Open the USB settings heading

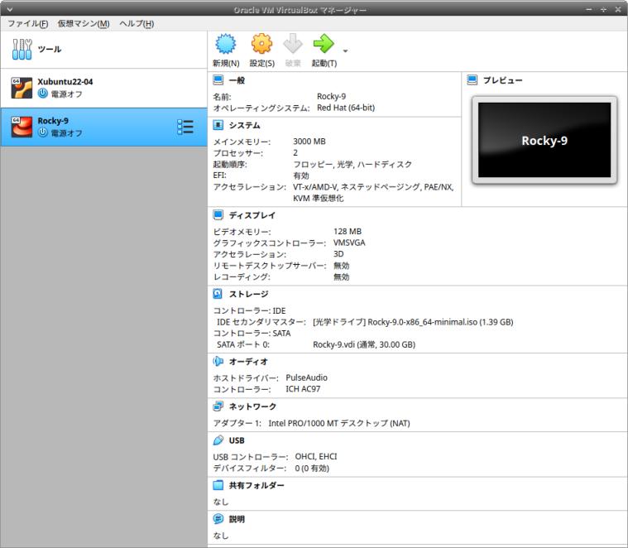[237, 440]
